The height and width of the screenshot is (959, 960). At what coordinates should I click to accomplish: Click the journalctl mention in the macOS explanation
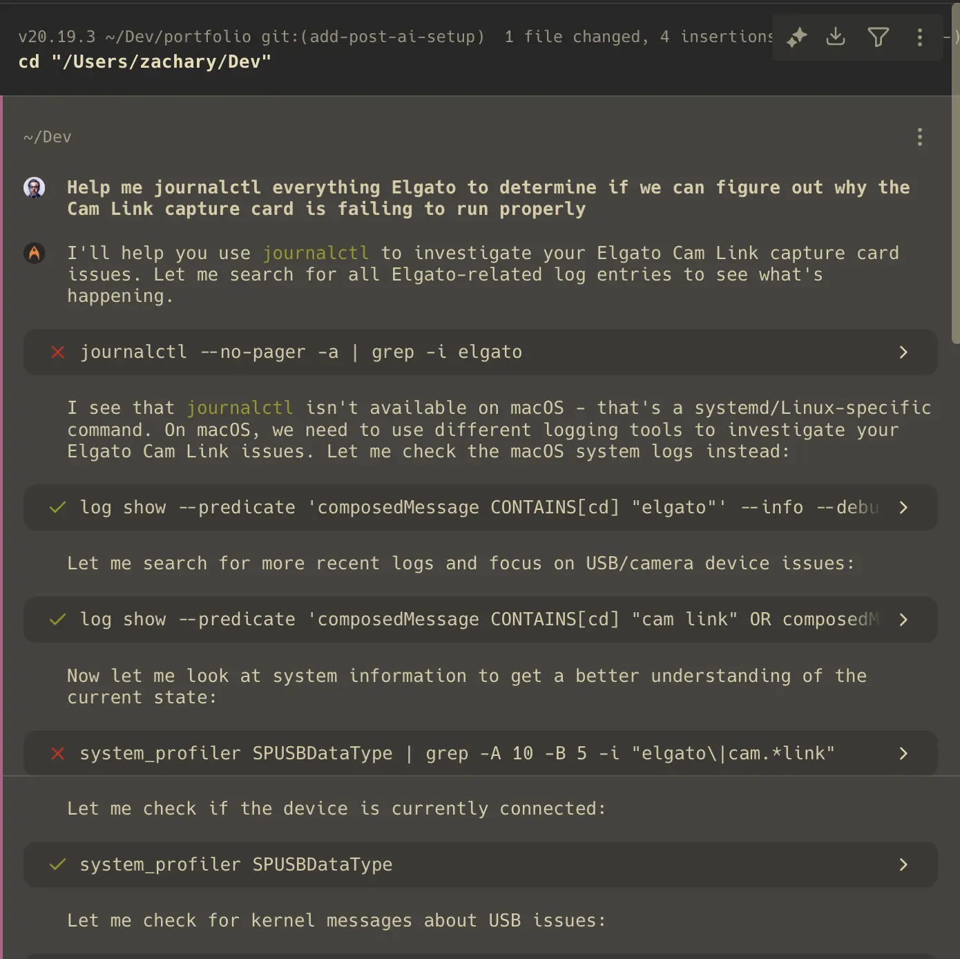click(240, 408)
